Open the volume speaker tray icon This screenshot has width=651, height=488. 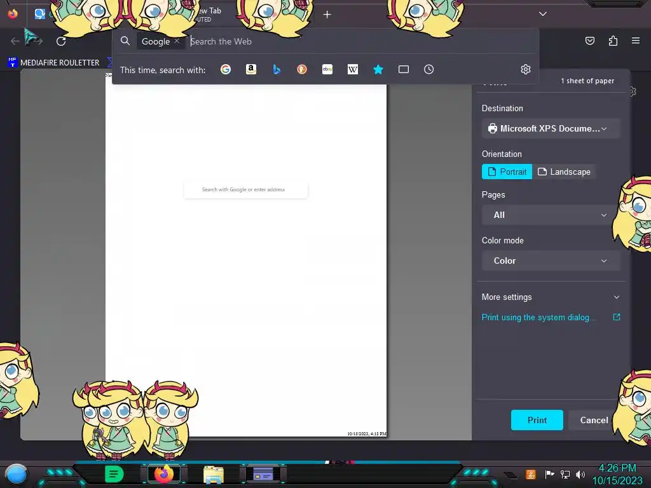click(x=580, y=474)
